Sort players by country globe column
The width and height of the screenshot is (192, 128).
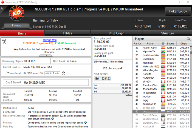(163, 44)
